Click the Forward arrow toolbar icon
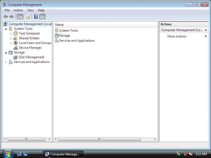 pyautogui.click(x=12, y=17)
